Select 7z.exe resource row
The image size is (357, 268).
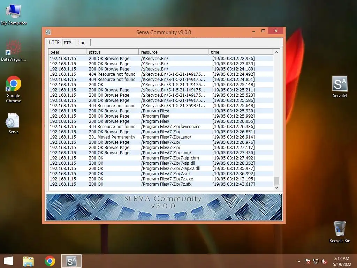[x=161, y=179]
